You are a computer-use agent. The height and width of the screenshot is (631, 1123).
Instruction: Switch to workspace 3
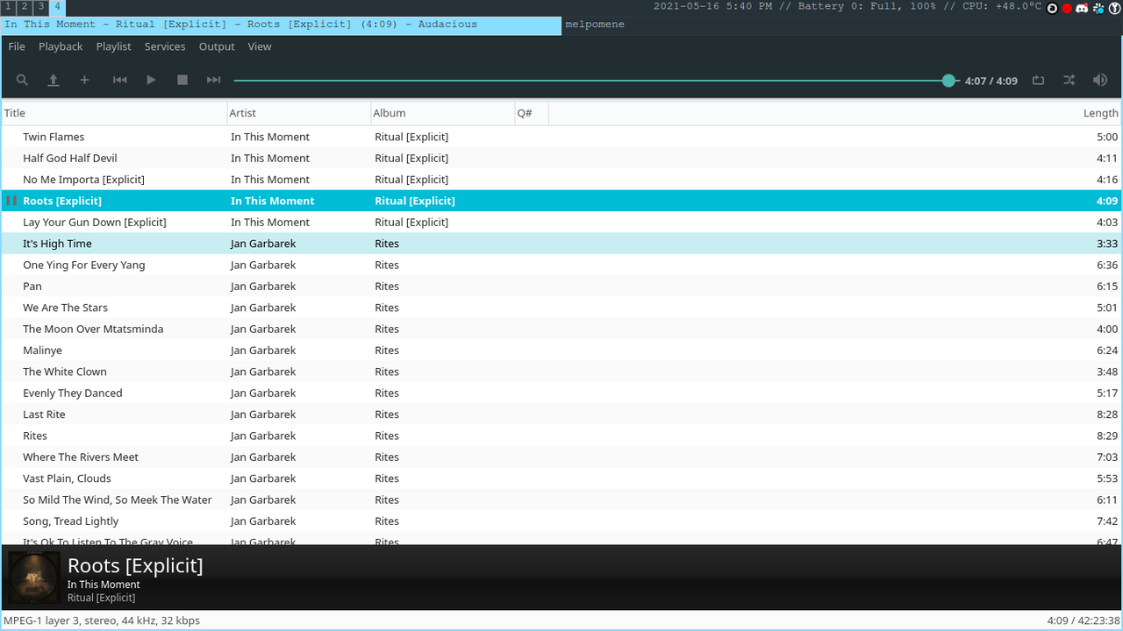click(40, 7)
